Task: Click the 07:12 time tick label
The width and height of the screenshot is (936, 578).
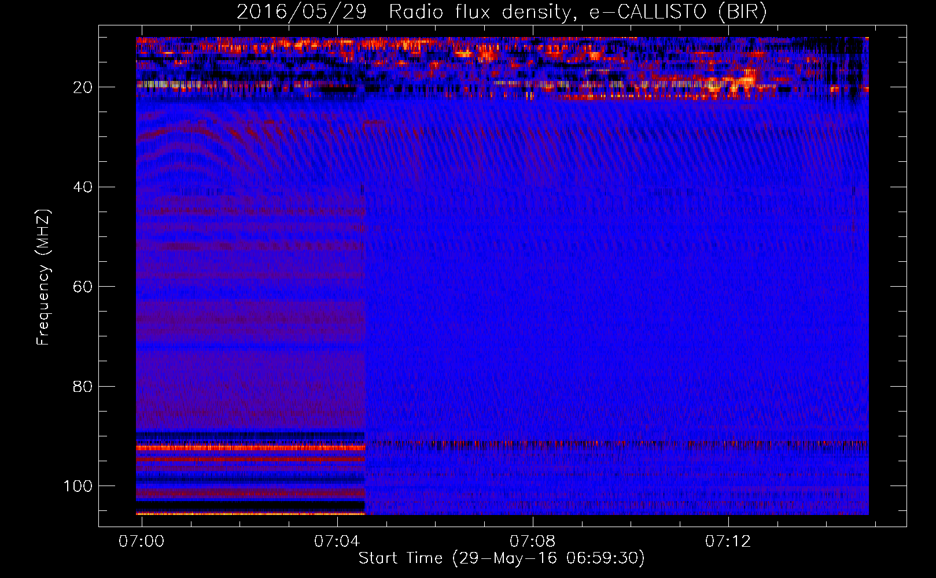Action: [728, 541]
